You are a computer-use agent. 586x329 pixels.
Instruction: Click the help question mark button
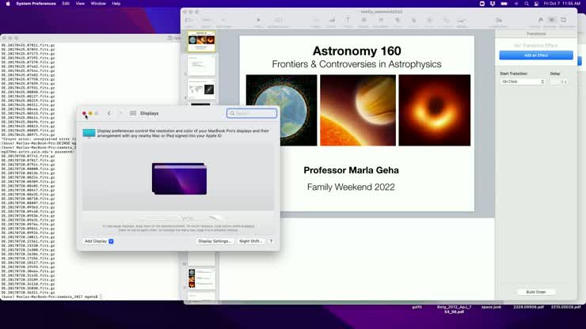(x=271, y=241)
